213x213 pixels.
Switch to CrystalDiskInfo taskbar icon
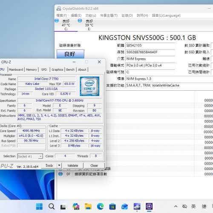pos(137,206)
